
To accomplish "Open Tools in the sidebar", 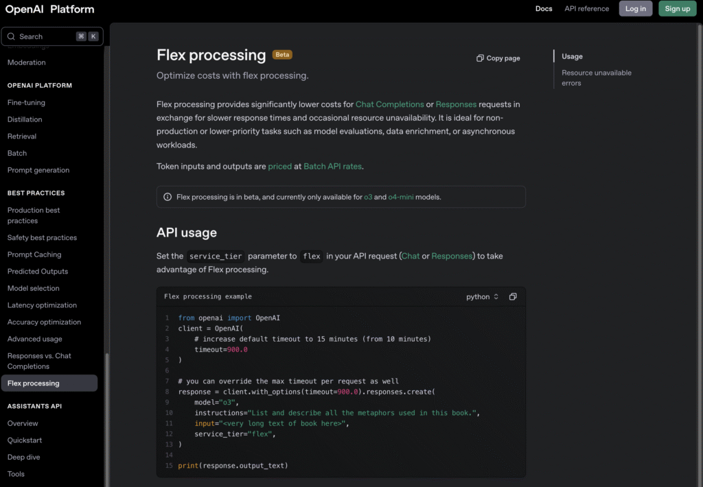I will tap(16, 474).
